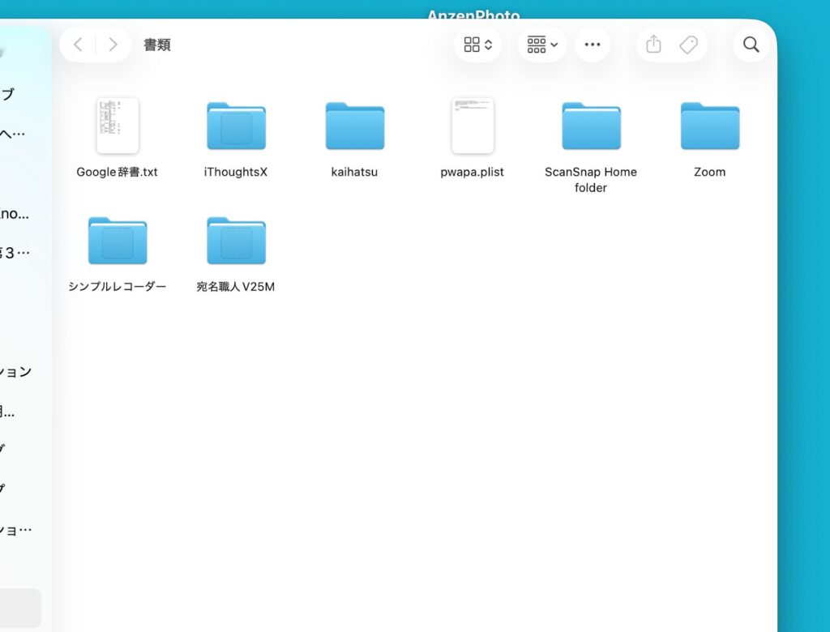
Task: Open the Share icon in the toolbar
Action: tap(653, 45)
